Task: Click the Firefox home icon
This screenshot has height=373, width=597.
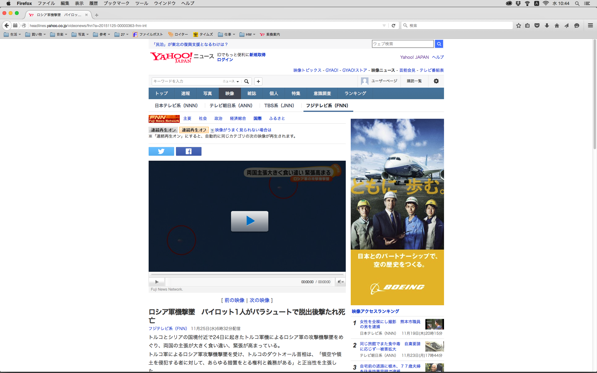Action: 557,25
